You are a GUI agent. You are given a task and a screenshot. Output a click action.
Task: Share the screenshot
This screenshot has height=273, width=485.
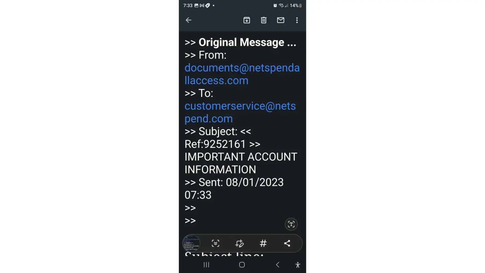pyautogui.click(x=287, y=243)
